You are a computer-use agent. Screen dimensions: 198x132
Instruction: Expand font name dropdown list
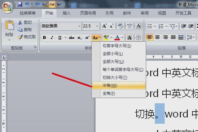point(79,26)
